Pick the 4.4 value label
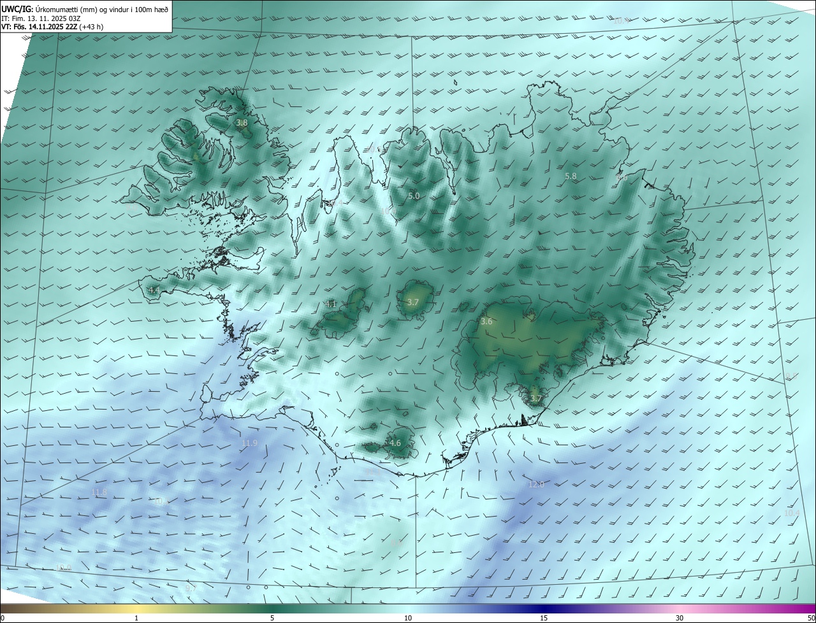The image size is (816, 623). (x=154, y=290)
